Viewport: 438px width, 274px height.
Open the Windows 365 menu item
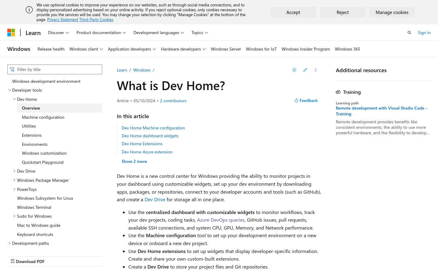coord(347,49)
